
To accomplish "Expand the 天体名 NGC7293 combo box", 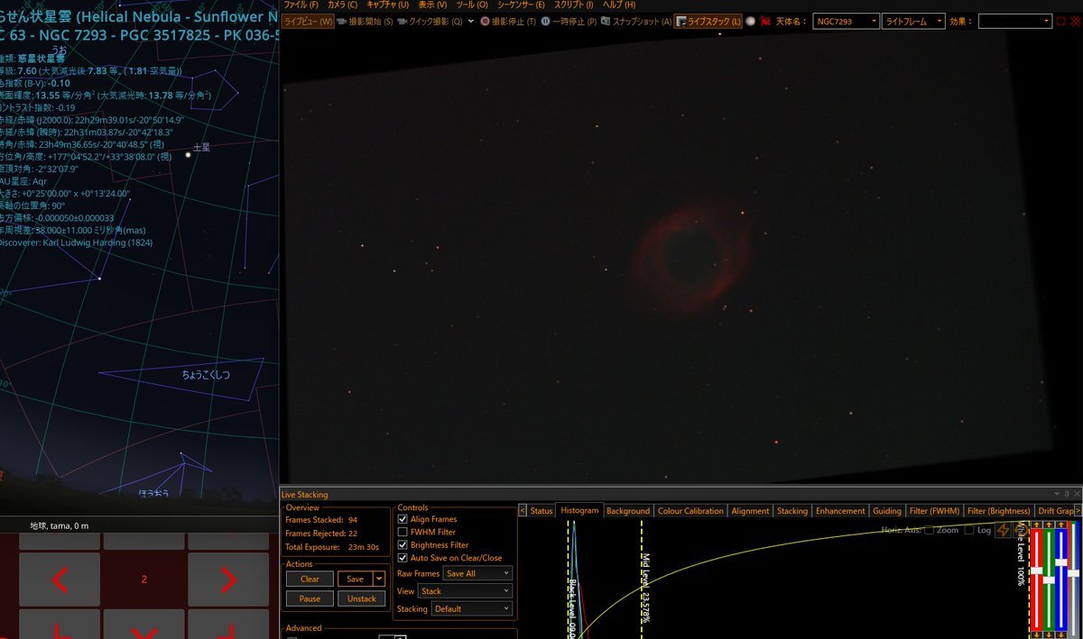I will pyautogui.click(x=845, y=21).
